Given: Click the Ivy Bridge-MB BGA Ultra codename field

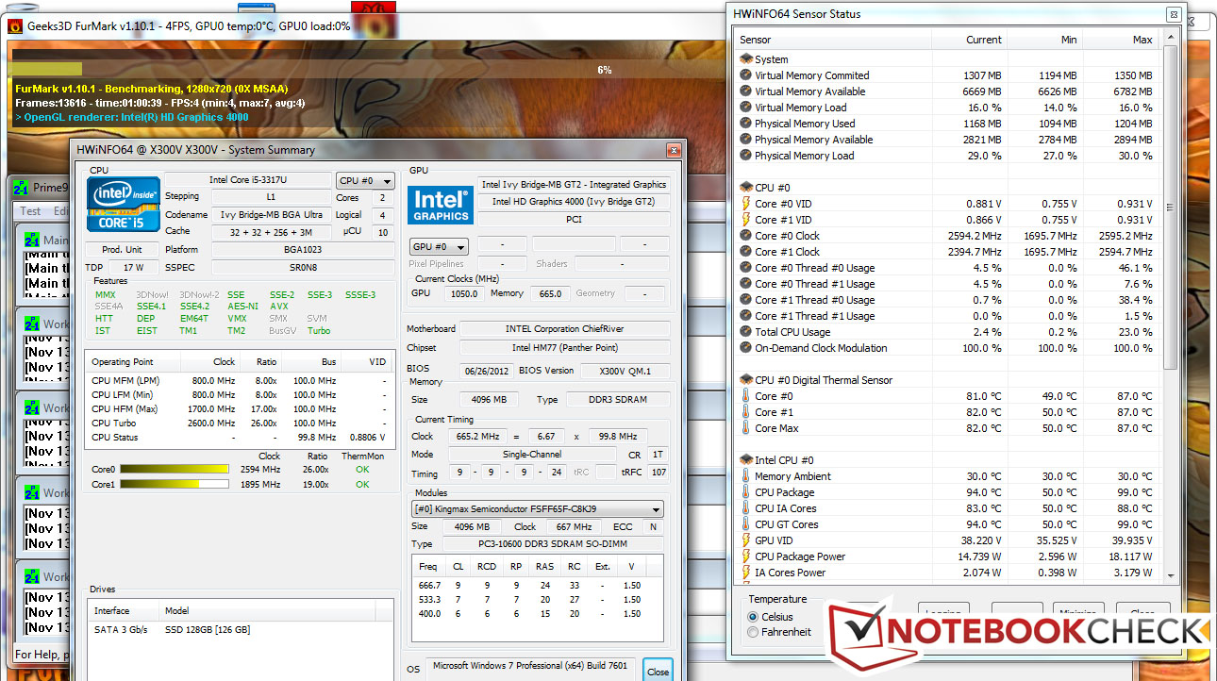Looking at the screenshot, I should tap(271, 214).
